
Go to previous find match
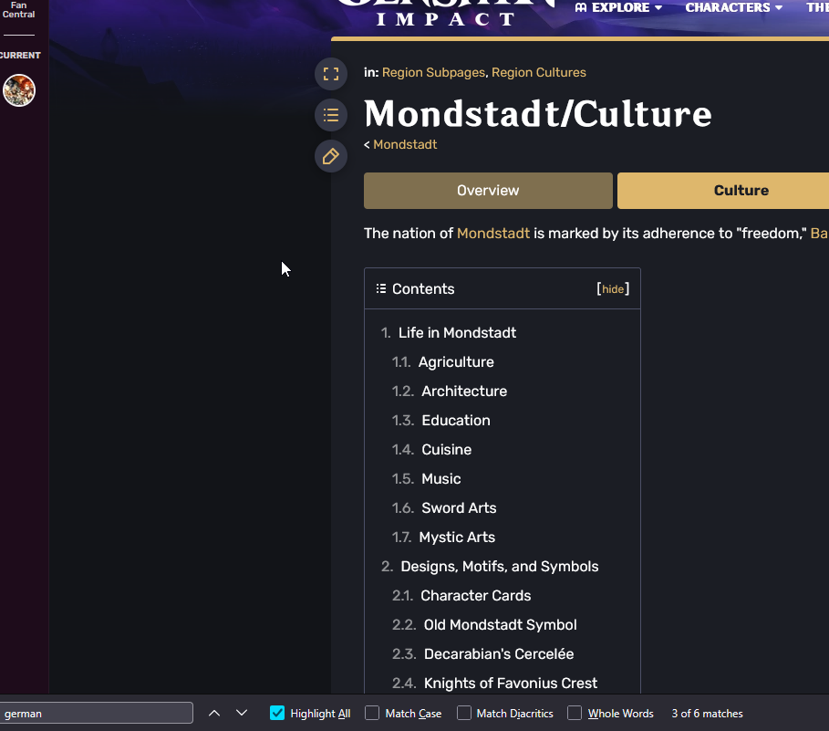point(214,713)
